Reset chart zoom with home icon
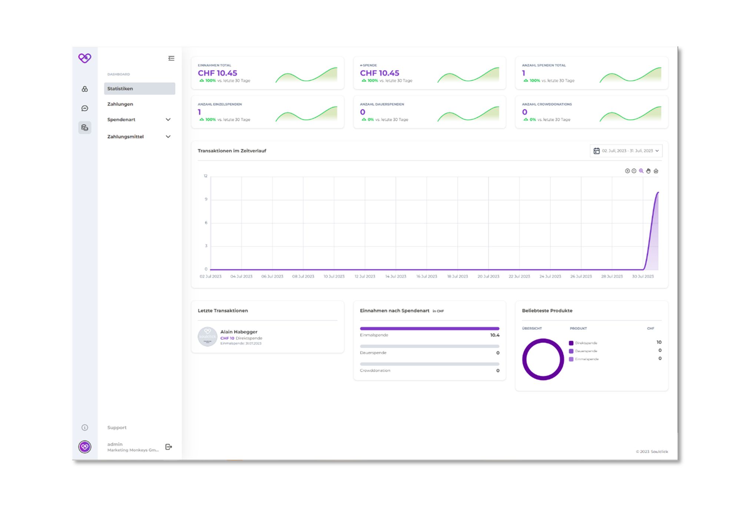The height and width of the screenshot is (512, 756). [656, 171]
